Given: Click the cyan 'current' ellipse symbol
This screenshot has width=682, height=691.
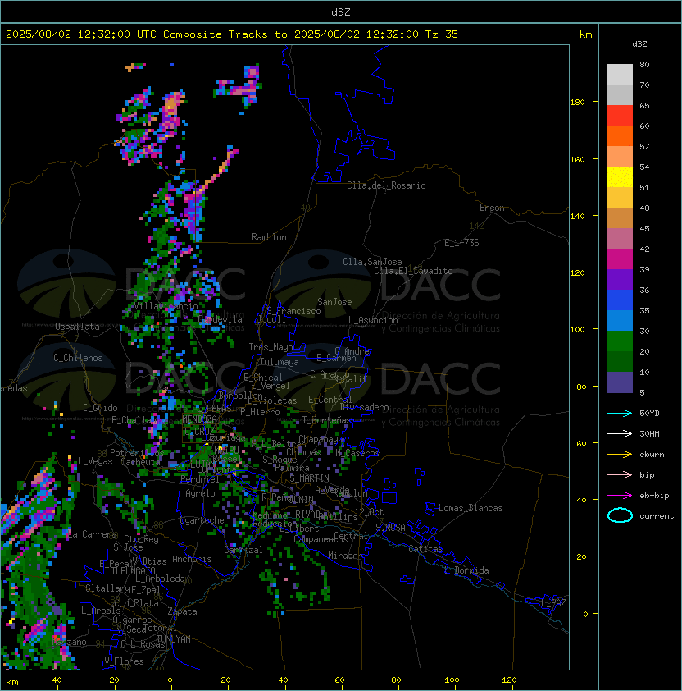Looking at the screenshot, I should (x=620, y=515).
